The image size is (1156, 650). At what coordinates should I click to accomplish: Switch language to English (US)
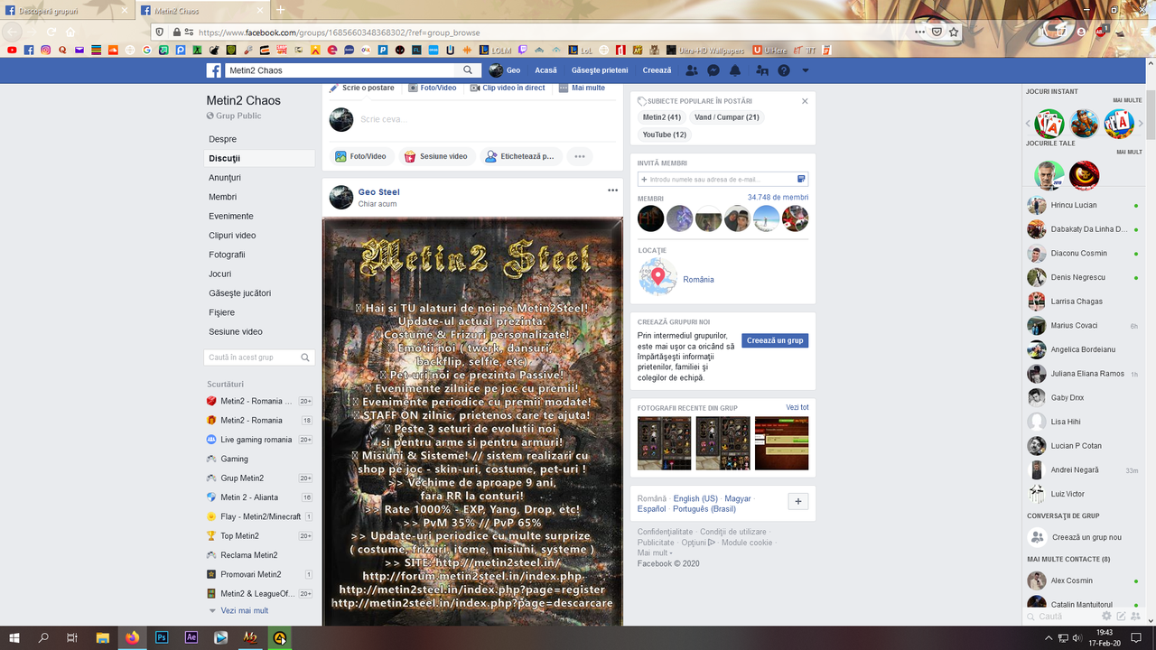coord(695,498)
